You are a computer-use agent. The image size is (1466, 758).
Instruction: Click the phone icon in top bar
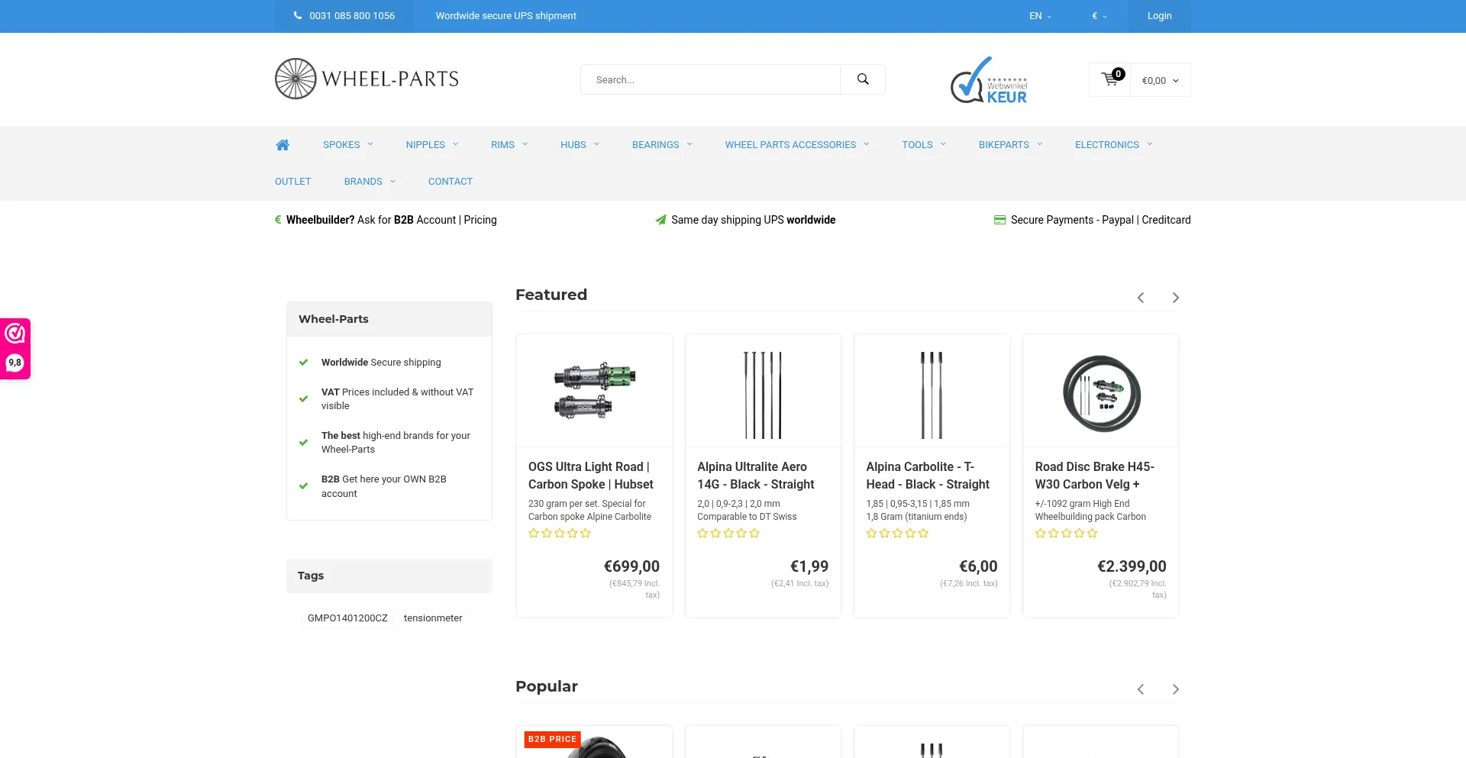(298, 15)
